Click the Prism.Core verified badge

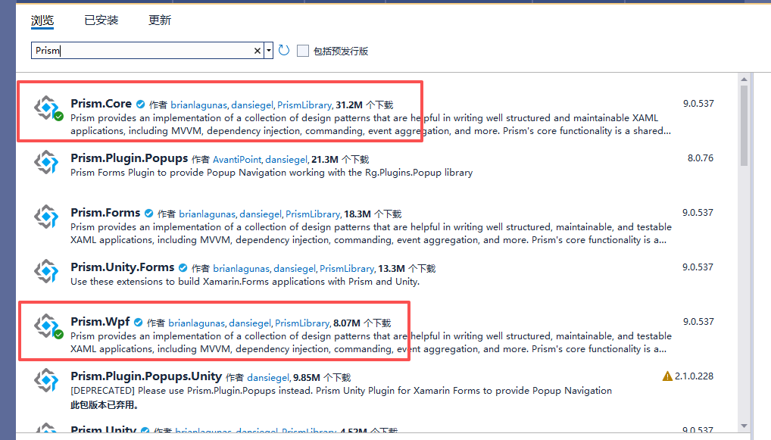(x=141, y=105)
